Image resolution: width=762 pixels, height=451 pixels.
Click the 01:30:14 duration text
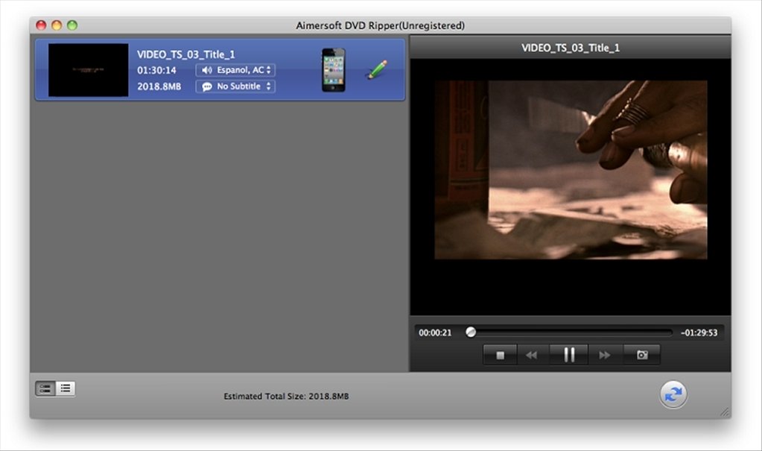coord(156,70)
